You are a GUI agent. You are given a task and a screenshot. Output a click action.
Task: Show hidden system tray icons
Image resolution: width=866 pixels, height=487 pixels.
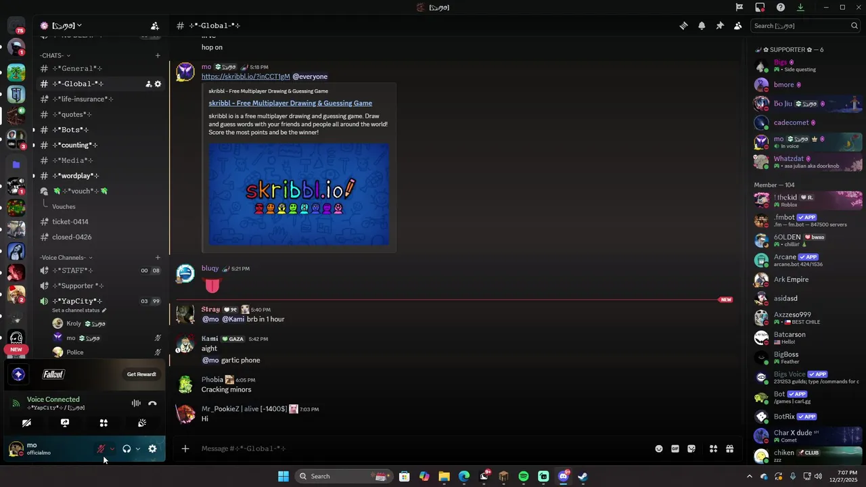[749, 476]
